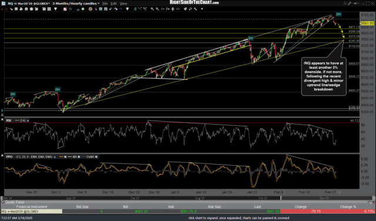Open the File menu
Screen dimensions: 376x221
[x=105, y=4]
